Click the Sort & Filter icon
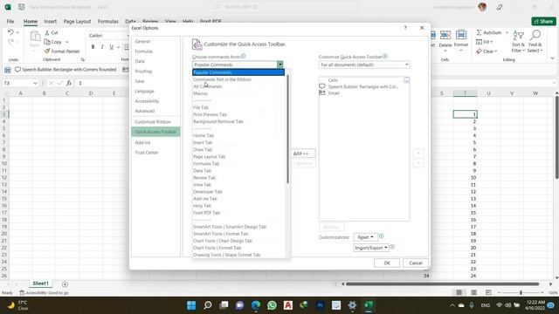 pos(518,36)
